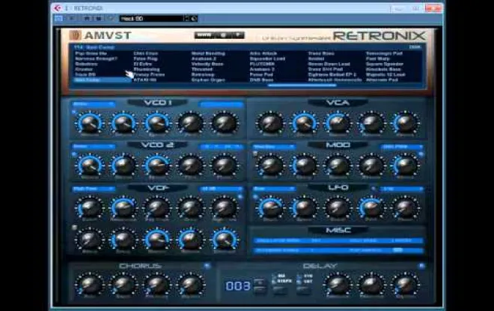
Task: Click the last Chorus knob
Action: (x=191, y=284)
